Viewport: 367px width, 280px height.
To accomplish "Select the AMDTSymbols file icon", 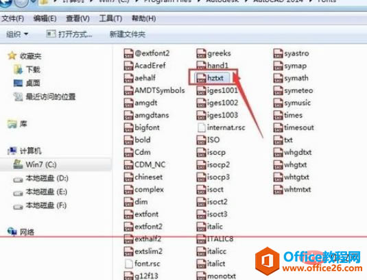I will click(x=128, y=90).
